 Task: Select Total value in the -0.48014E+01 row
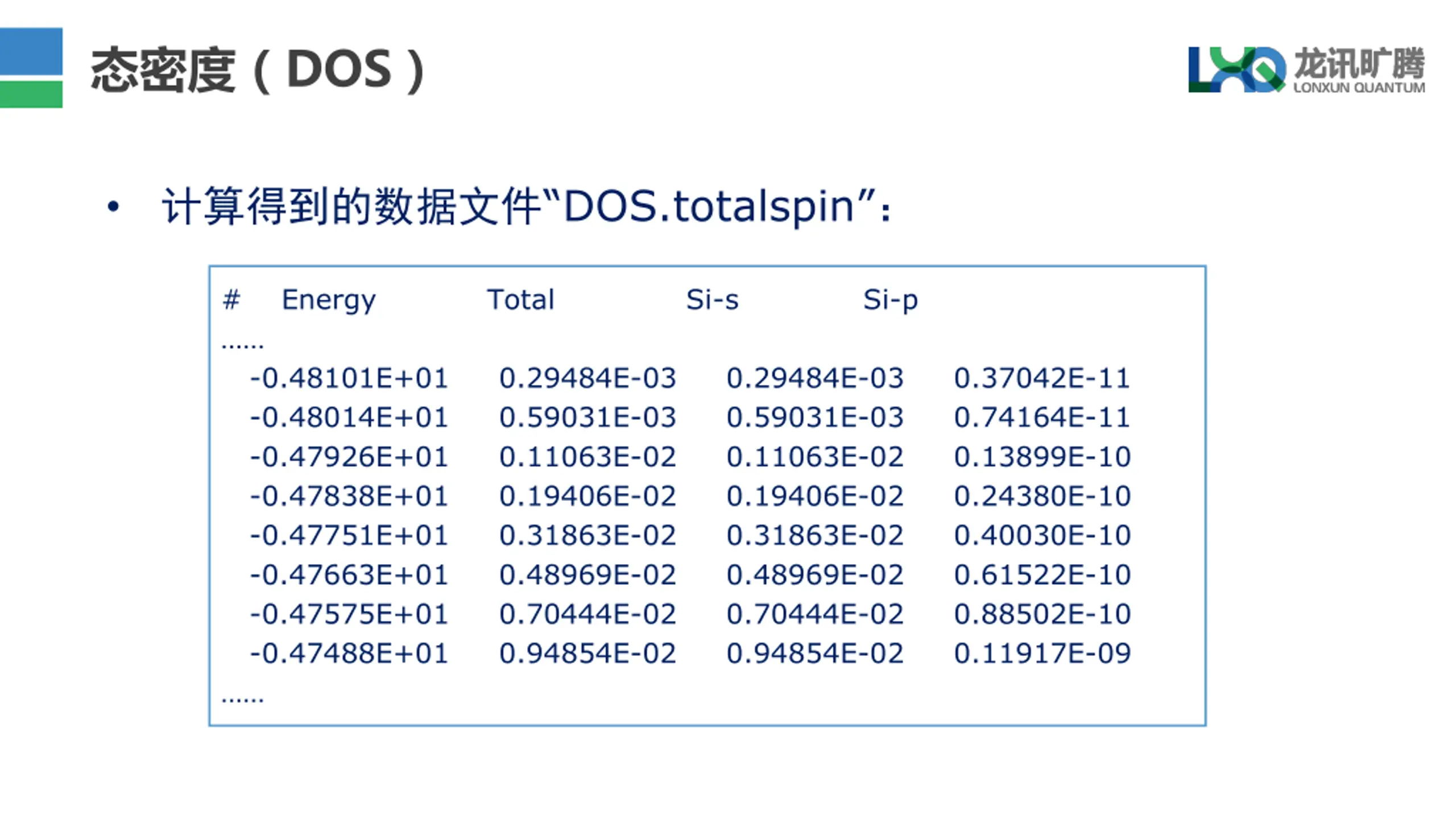(x=588, y=417)
